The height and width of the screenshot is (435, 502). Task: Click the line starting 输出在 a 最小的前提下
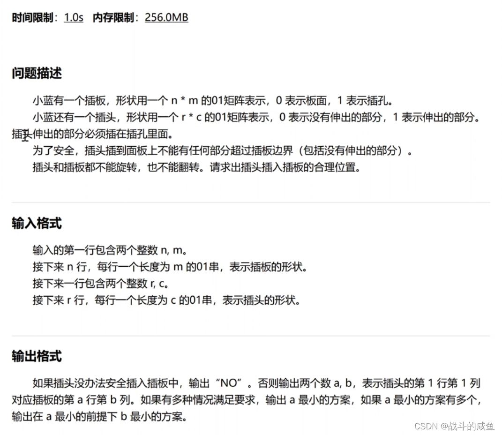(99, 416)
